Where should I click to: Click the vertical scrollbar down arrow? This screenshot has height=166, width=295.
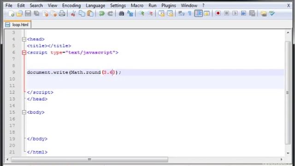click(x=288, y=153)
